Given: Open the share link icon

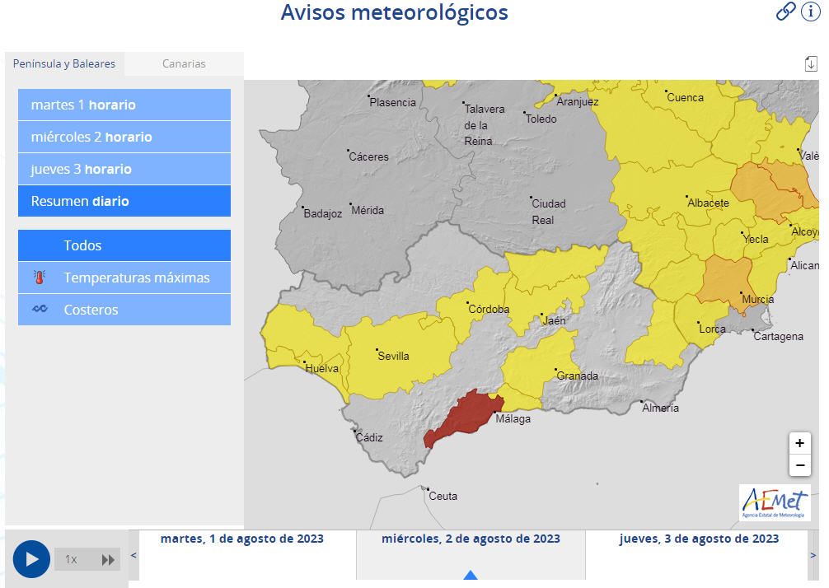Looking at the screenshot, I should 786,13.
